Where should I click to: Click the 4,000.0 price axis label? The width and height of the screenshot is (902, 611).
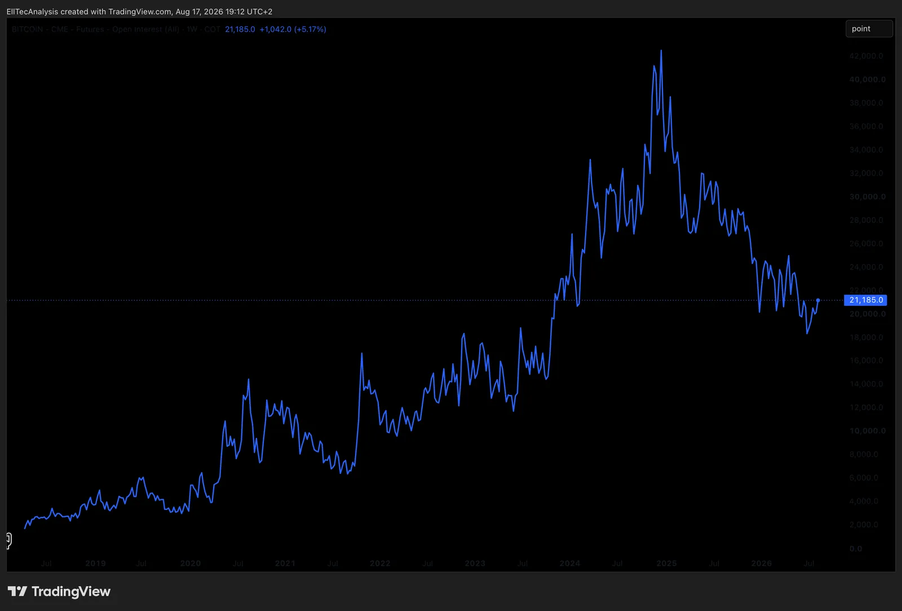pos(864,501)
